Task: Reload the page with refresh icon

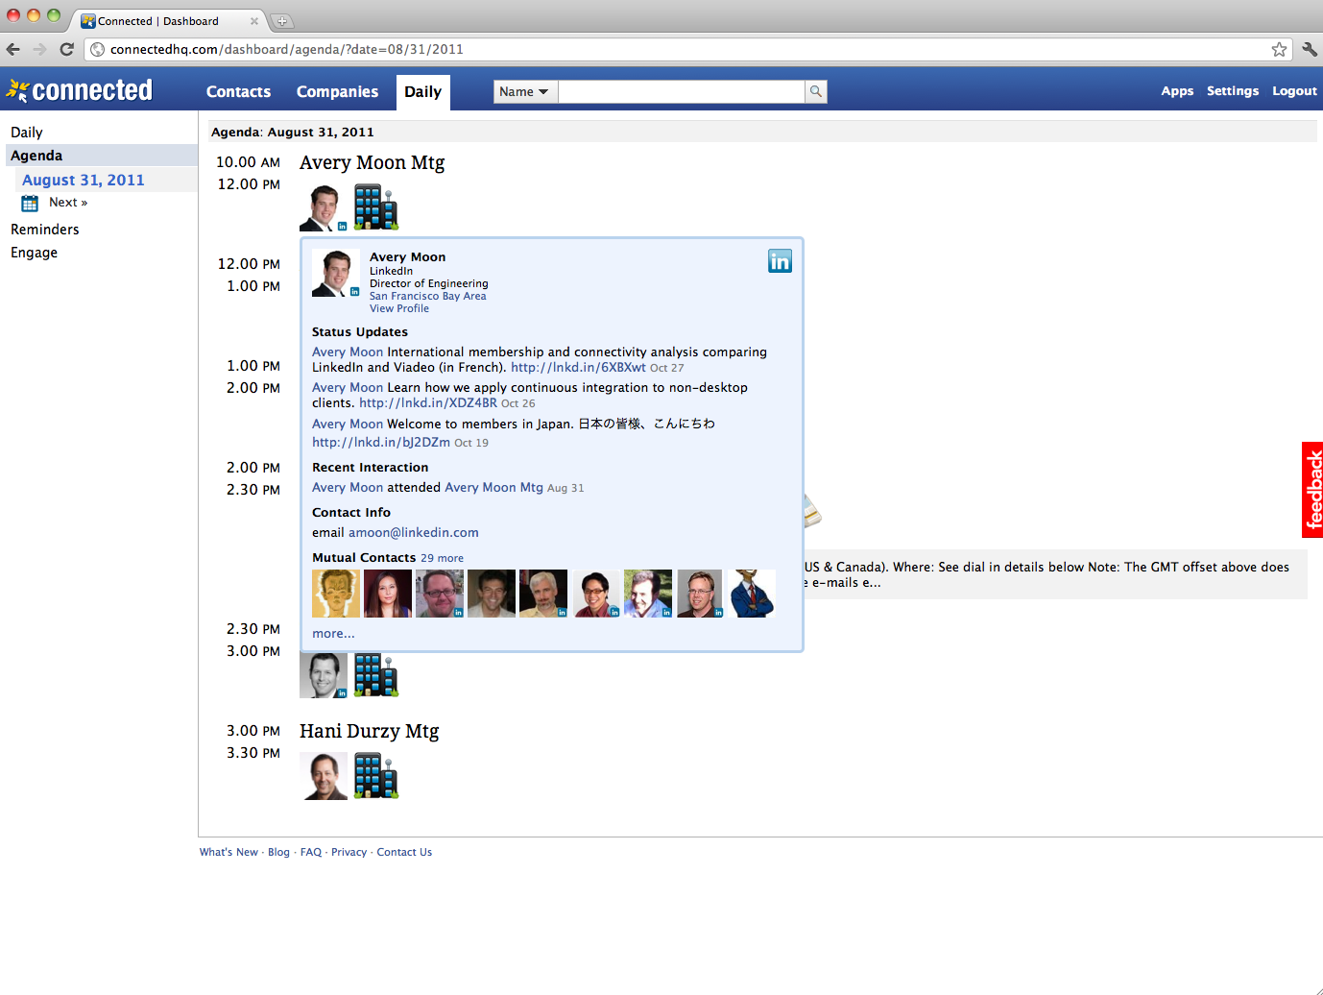Action: click(66, 49)
